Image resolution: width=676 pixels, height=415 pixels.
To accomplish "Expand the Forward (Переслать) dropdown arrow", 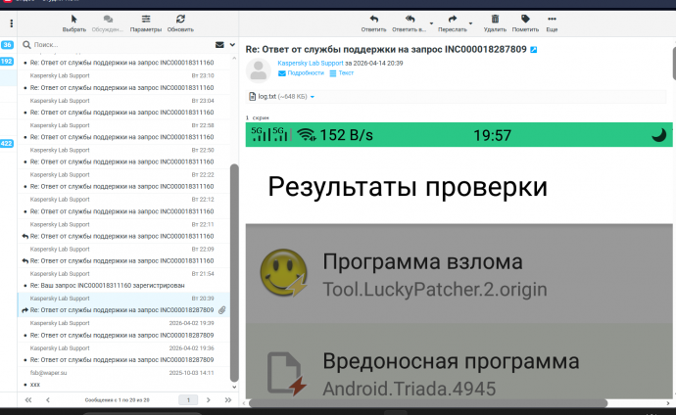I will pos(471,23).
